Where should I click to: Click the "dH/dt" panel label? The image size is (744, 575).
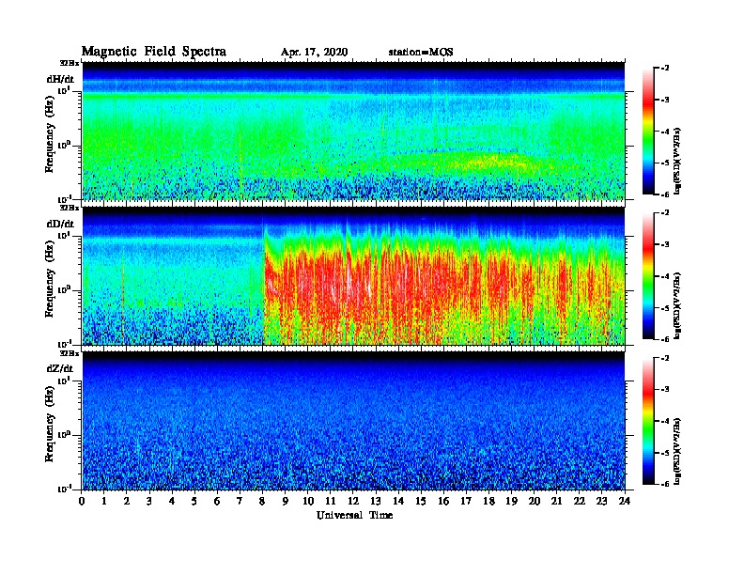tap(60, 79)
